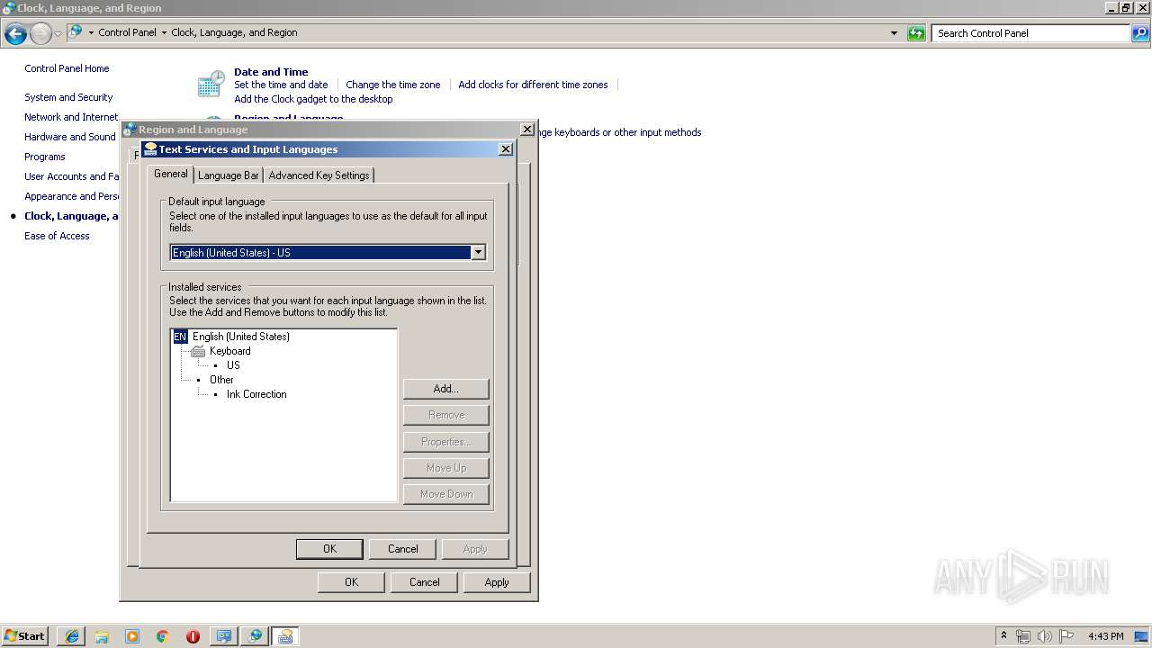
Task: Click the search magnifier icon
Action: click(1139, 33)
